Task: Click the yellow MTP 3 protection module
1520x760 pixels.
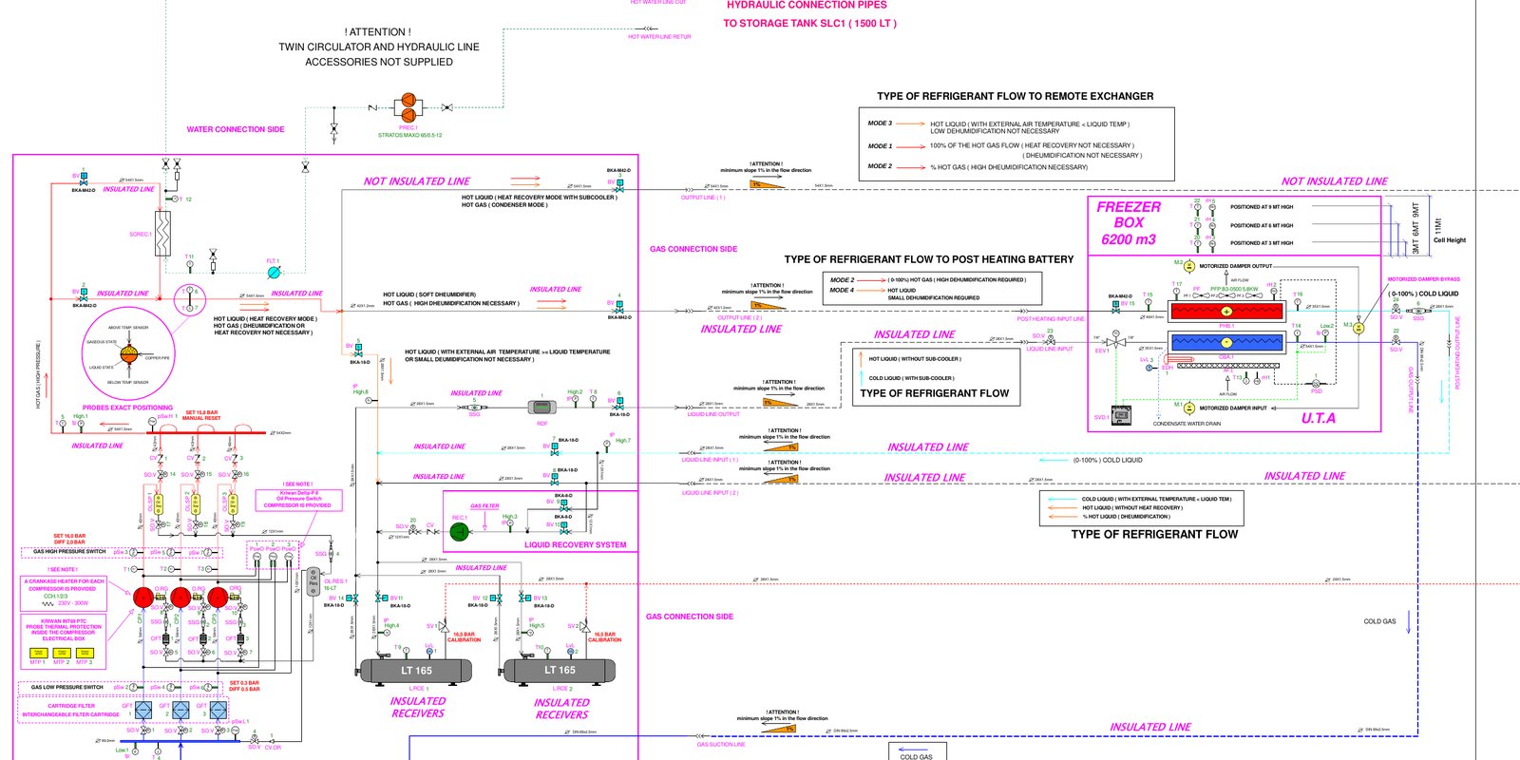Action: 85,653
